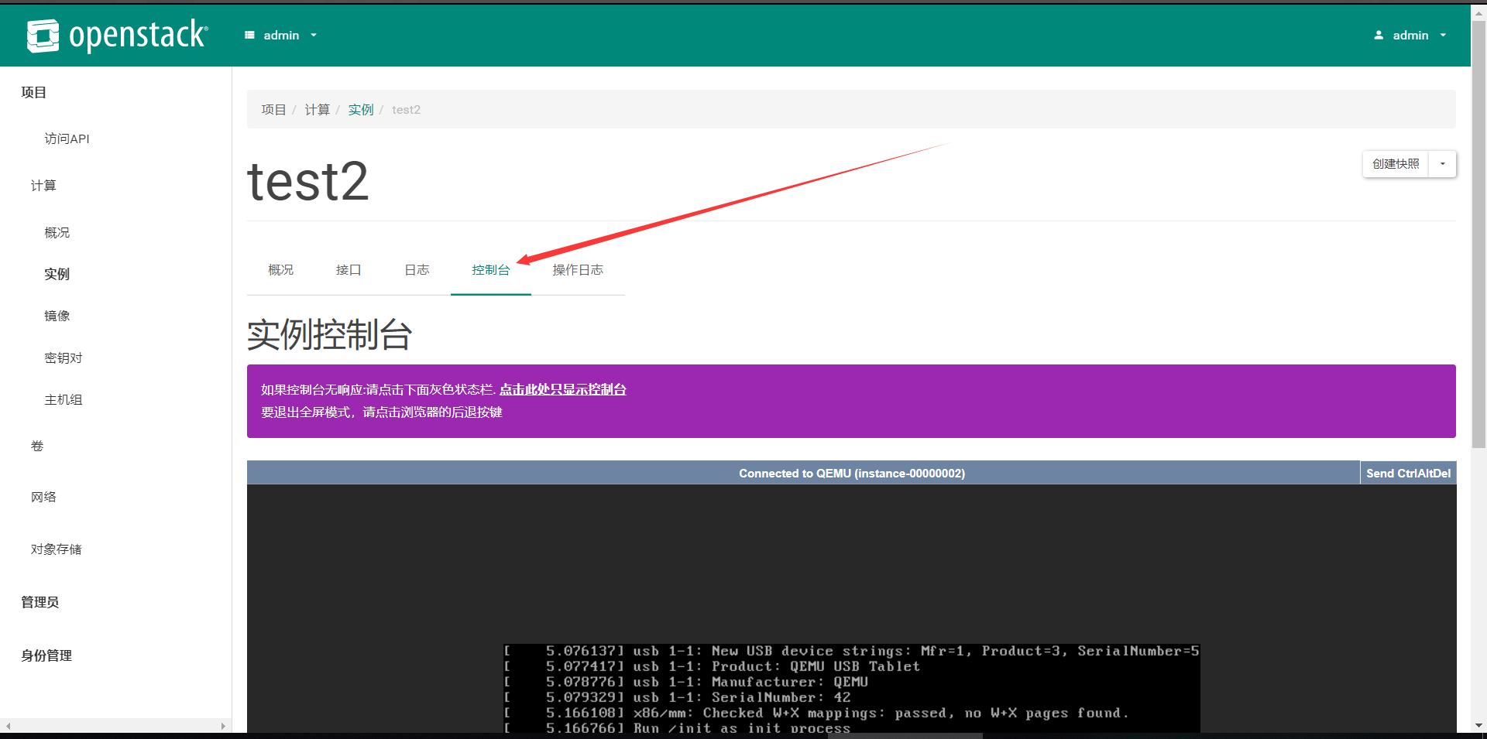This screenshot has height=739, width=1487.
Task: Switch to the 接口 tab
Action: pos(349,270)
